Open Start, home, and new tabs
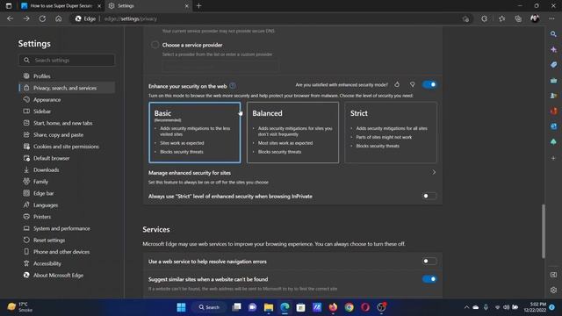The image size is (562, 316). point(62,123)
